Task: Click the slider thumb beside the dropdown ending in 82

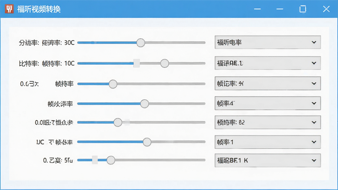Action: point(118,122)
